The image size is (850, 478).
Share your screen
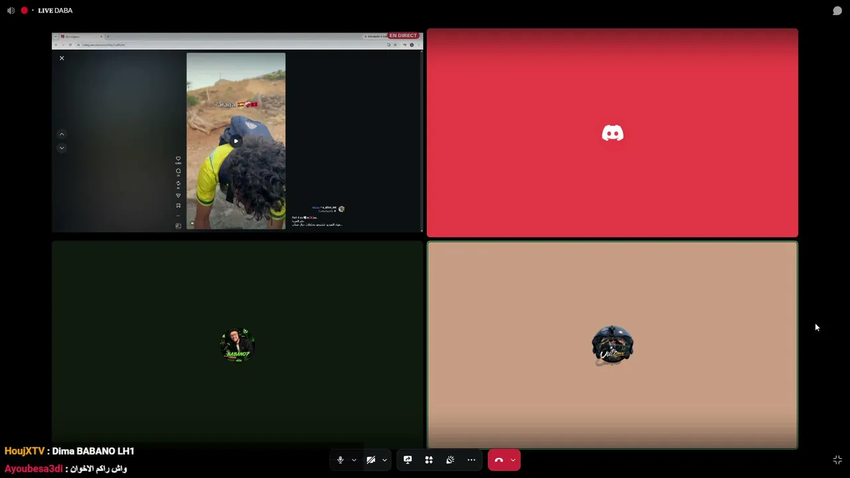coord(408,460)
